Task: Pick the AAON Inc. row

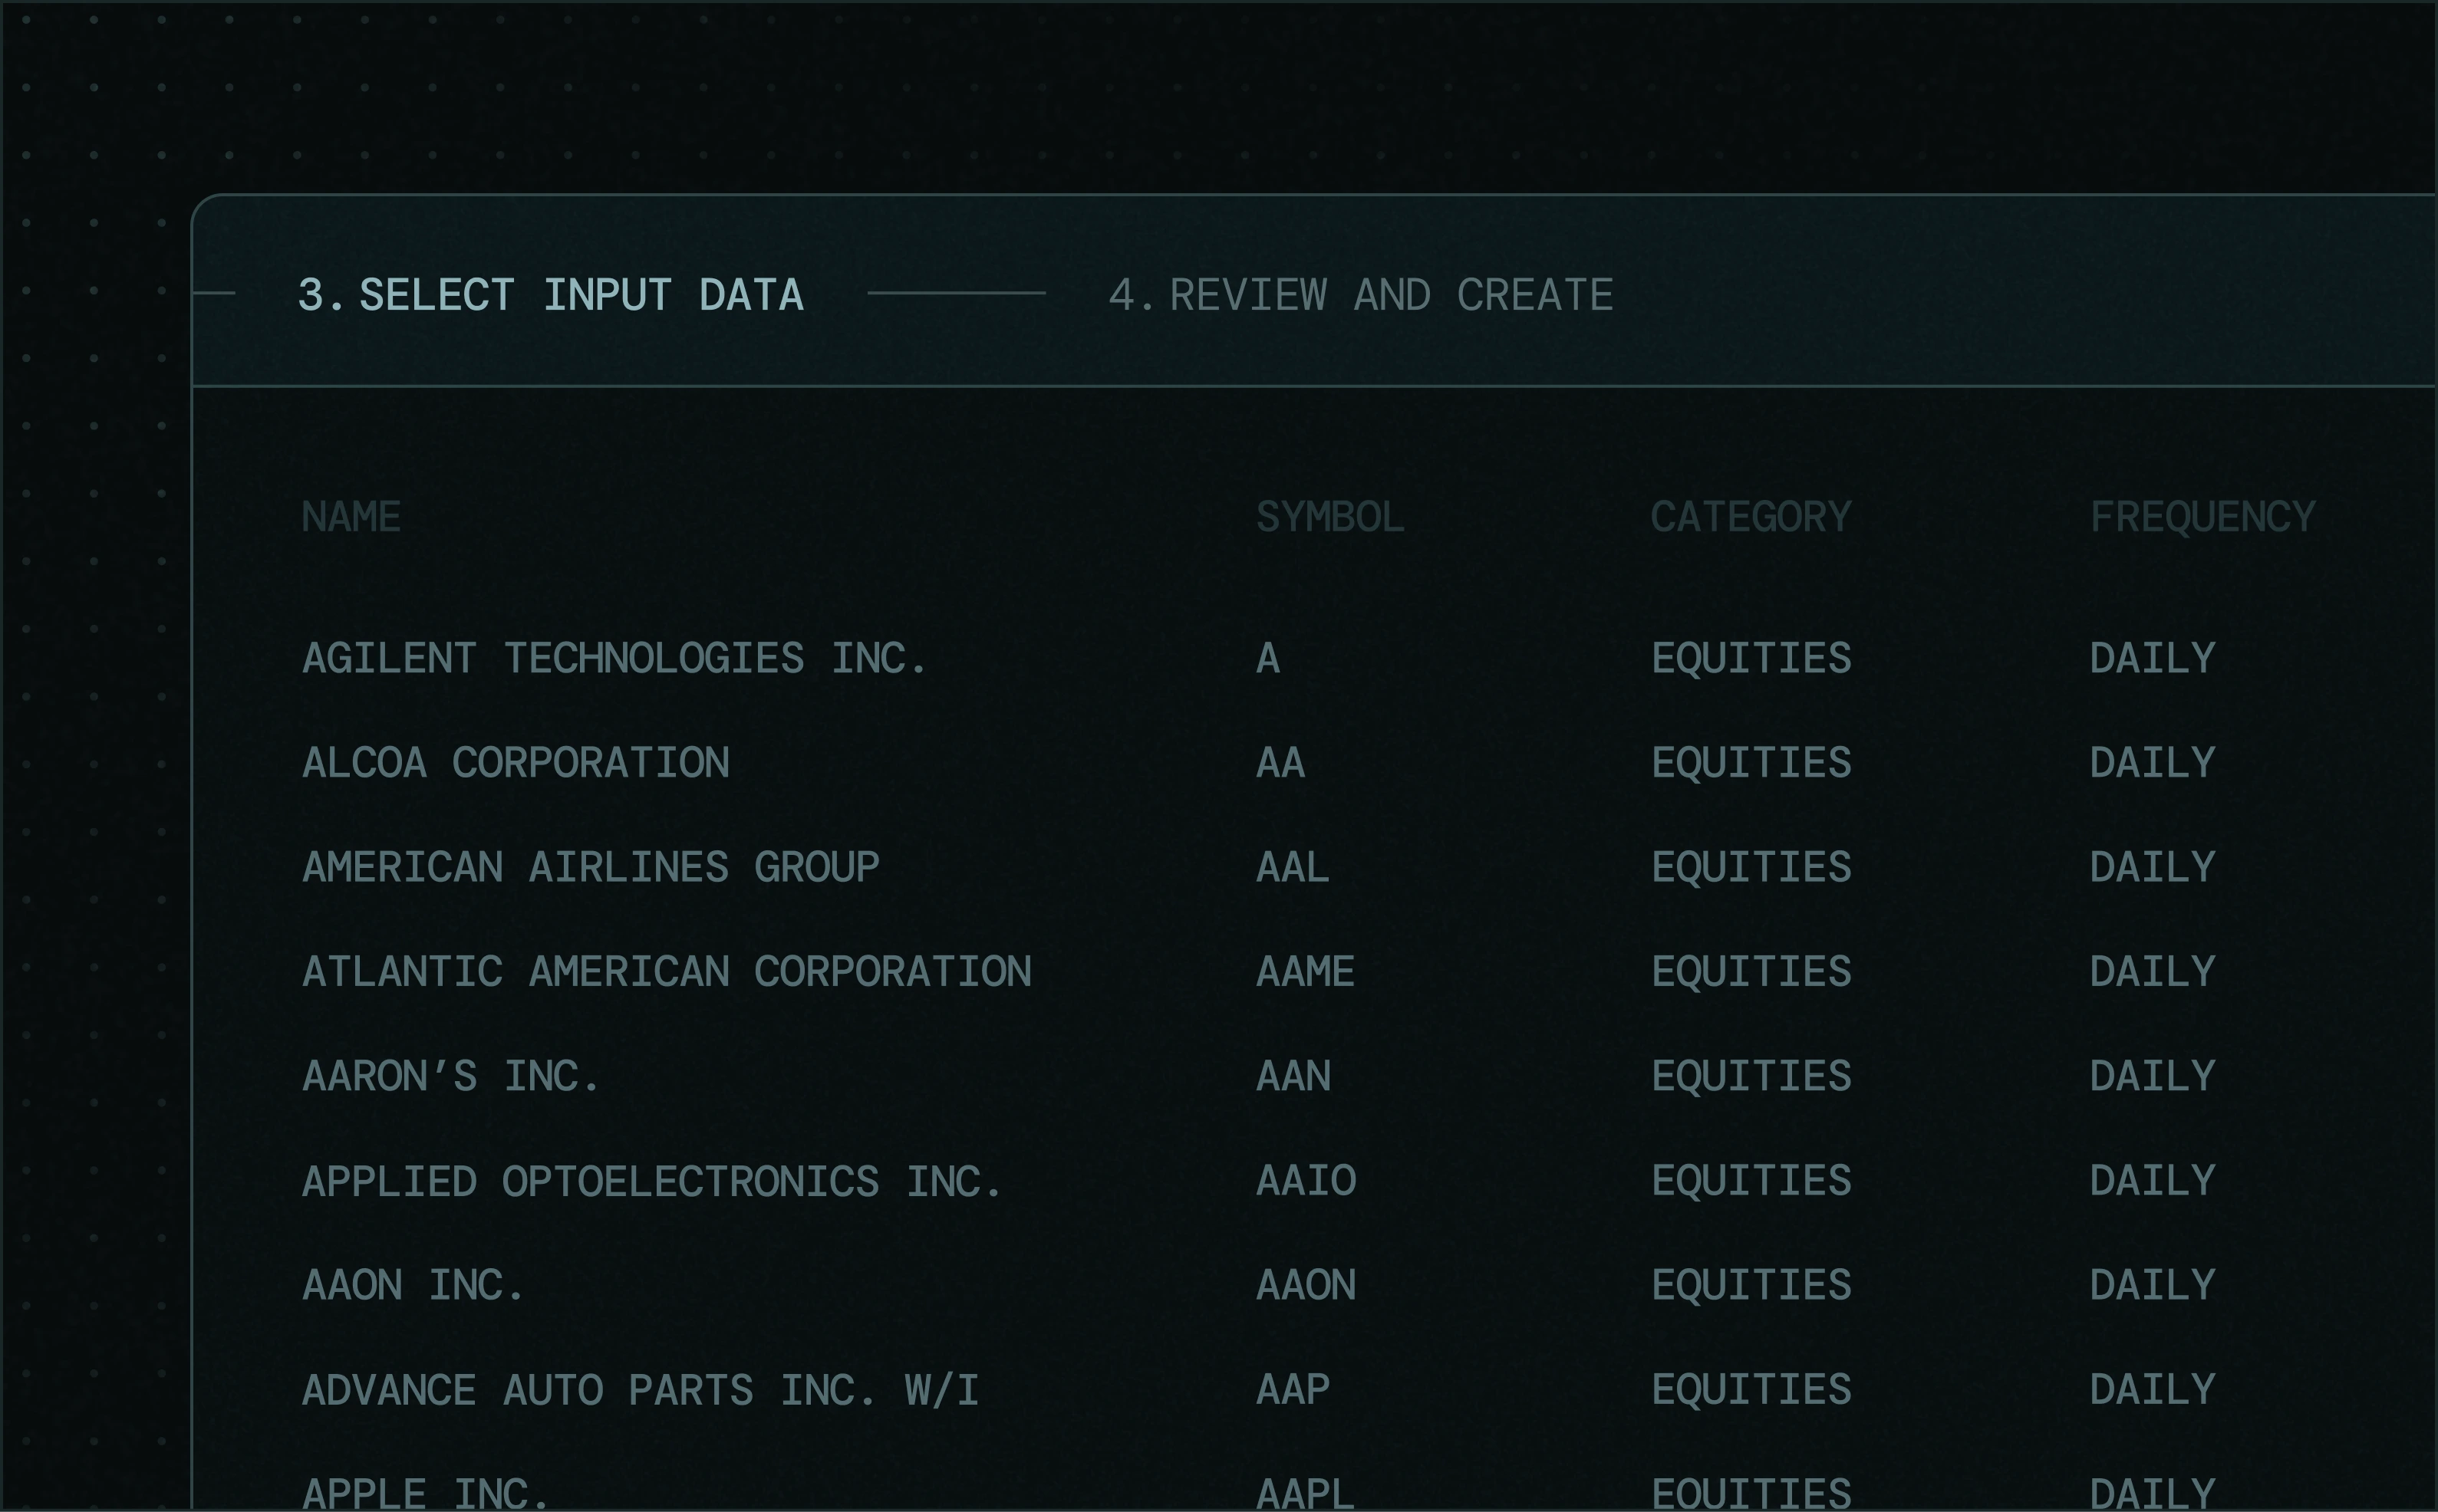Action: [x=413, y=1285]
